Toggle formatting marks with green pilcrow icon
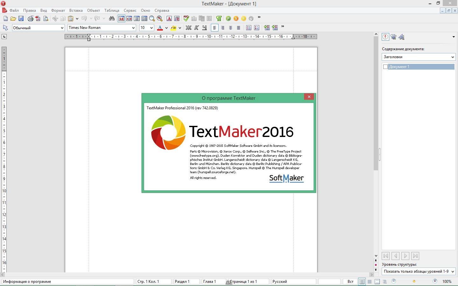The width and height of the screenshot is (458, 286). [x=219, y=18]
